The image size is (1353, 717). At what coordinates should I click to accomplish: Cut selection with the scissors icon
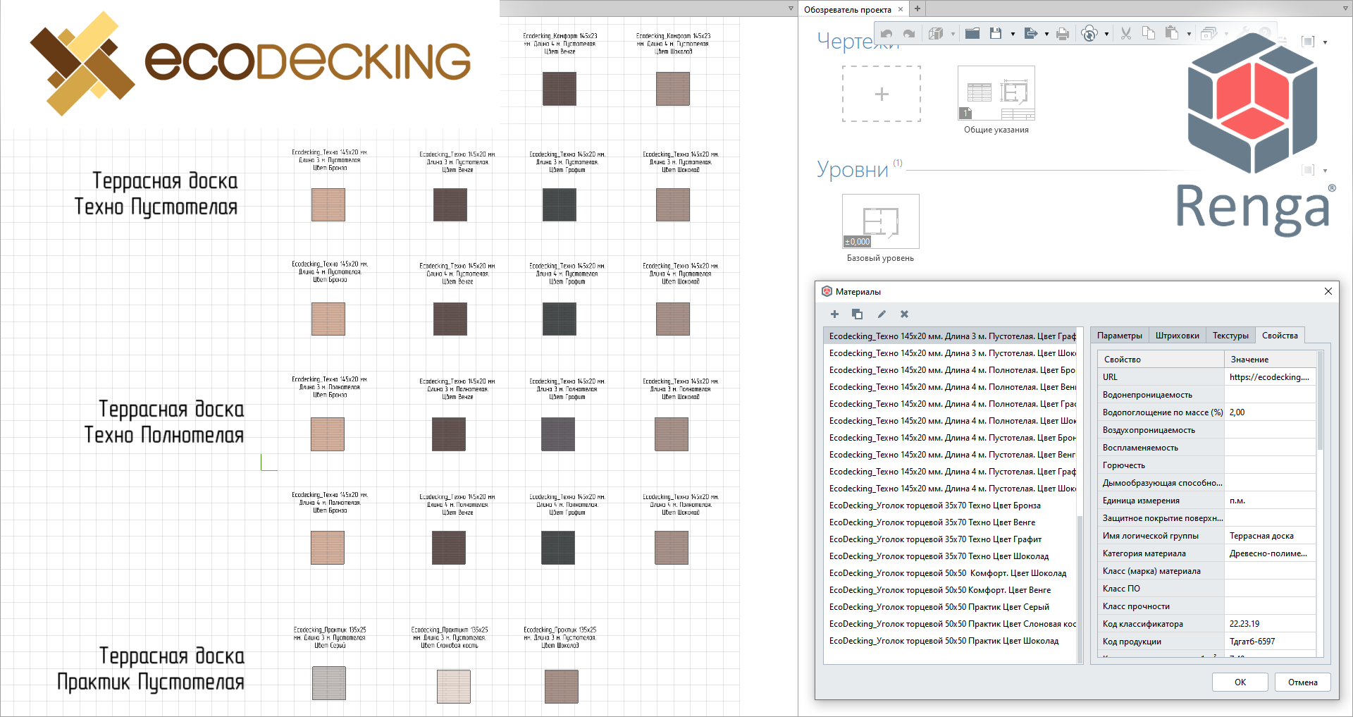(x=1125, y=34)
